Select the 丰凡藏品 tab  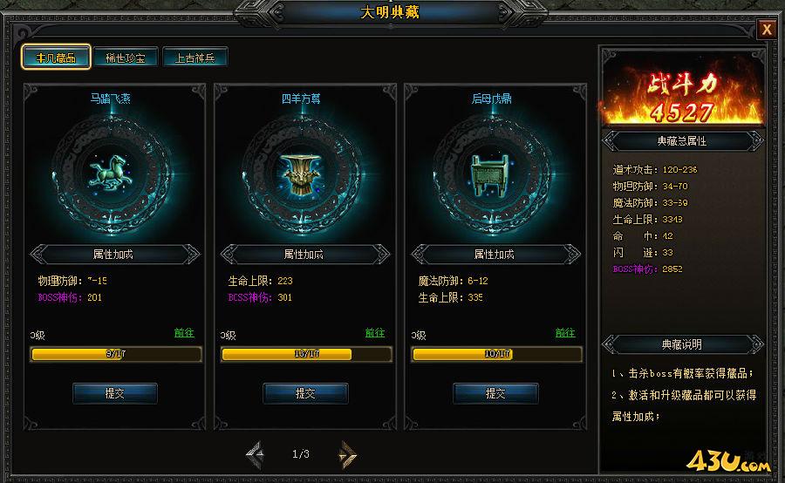56,57
